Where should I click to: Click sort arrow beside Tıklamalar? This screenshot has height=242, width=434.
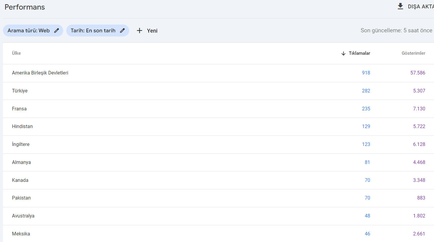pyautogui.click(x=343, y=54)
